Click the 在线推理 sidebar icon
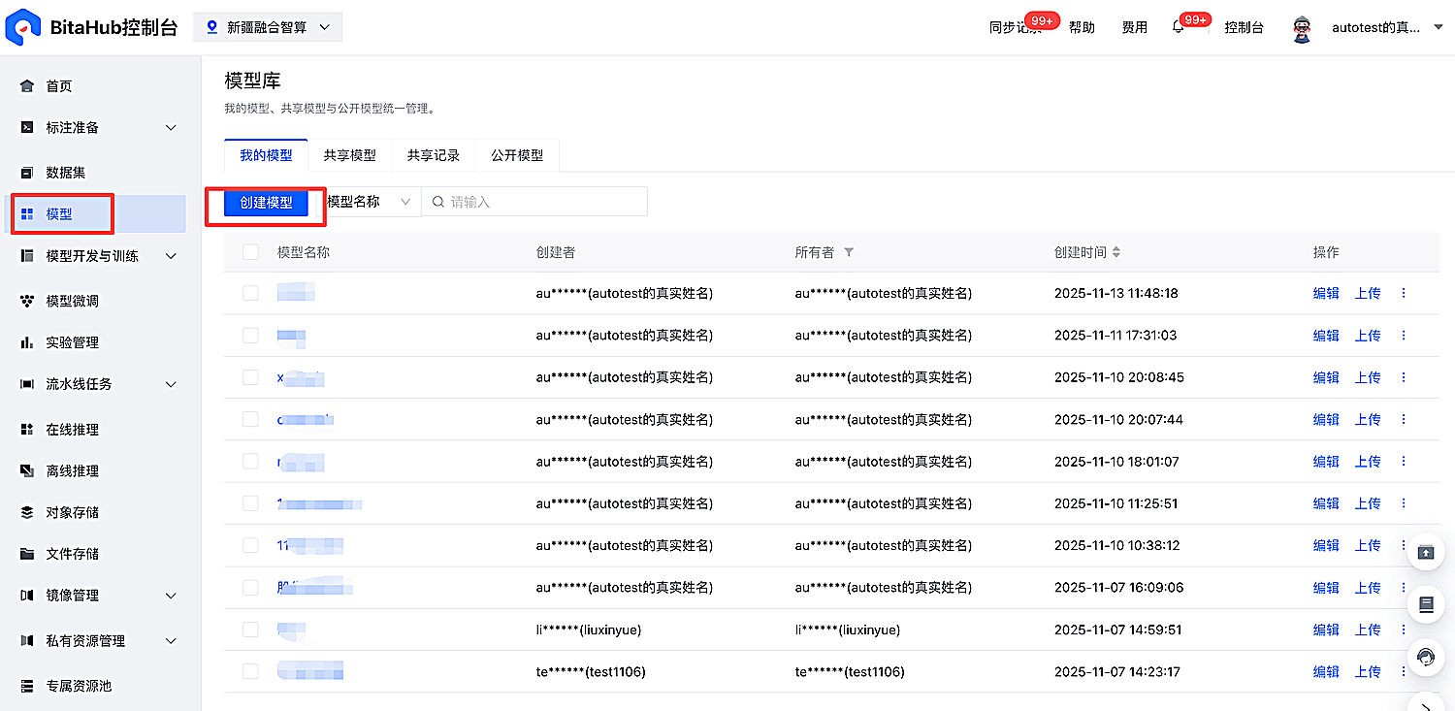1455x711 pixels. pyautogui.click(x=27, y=430)
